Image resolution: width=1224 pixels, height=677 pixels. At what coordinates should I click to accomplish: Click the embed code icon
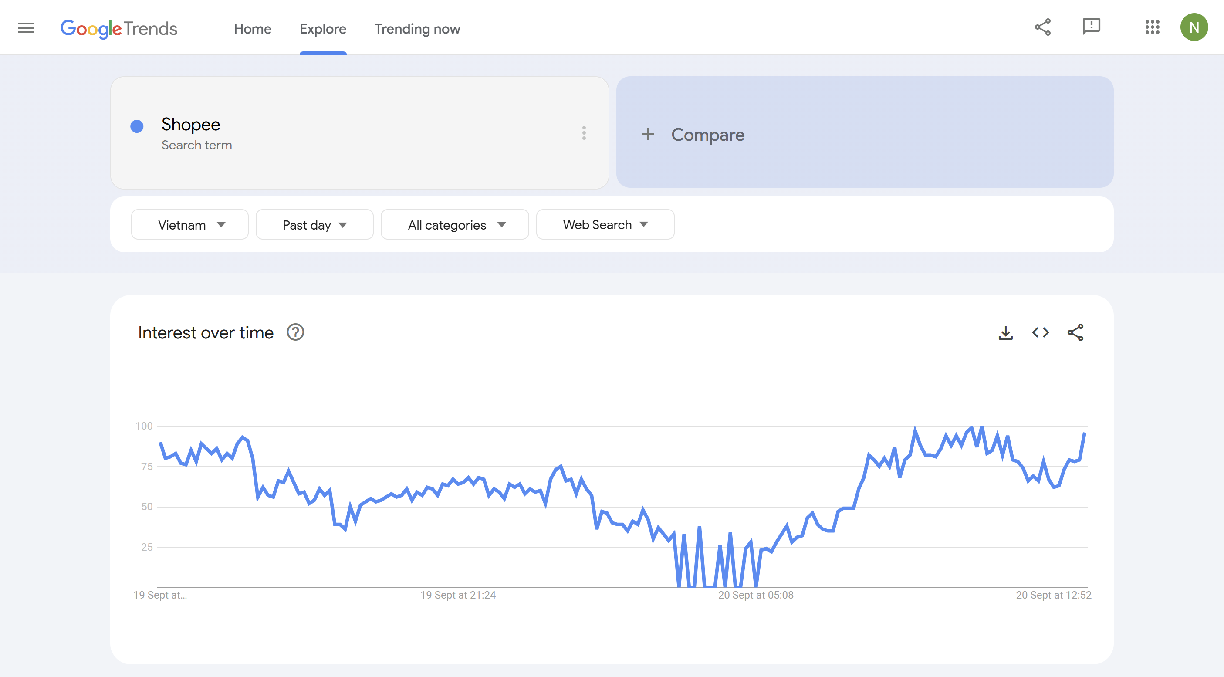1040,332
